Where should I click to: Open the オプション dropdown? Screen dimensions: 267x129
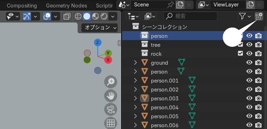pos(100,28)
